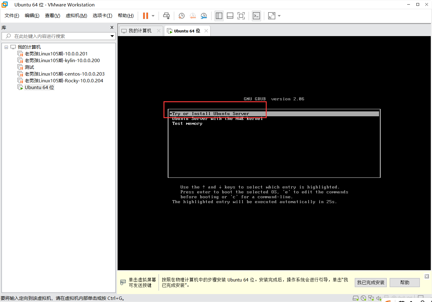Toggle the console view button
This screenshot has width=432, height=302.
coord(257,16)
